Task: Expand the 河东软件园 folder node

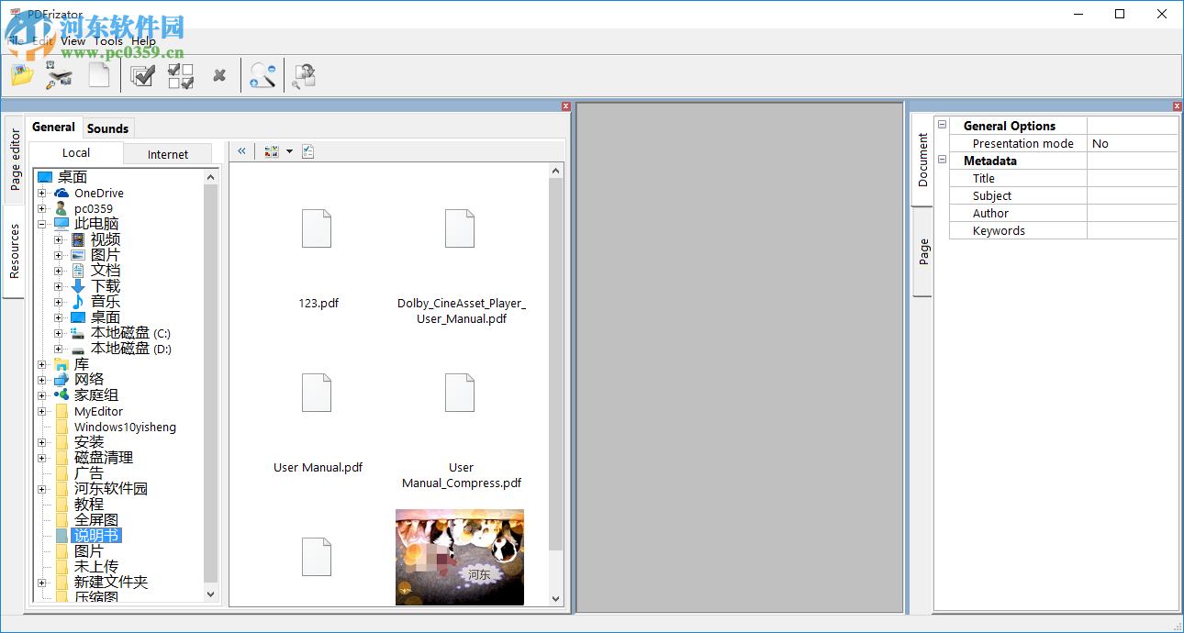Action: (41, 489)
